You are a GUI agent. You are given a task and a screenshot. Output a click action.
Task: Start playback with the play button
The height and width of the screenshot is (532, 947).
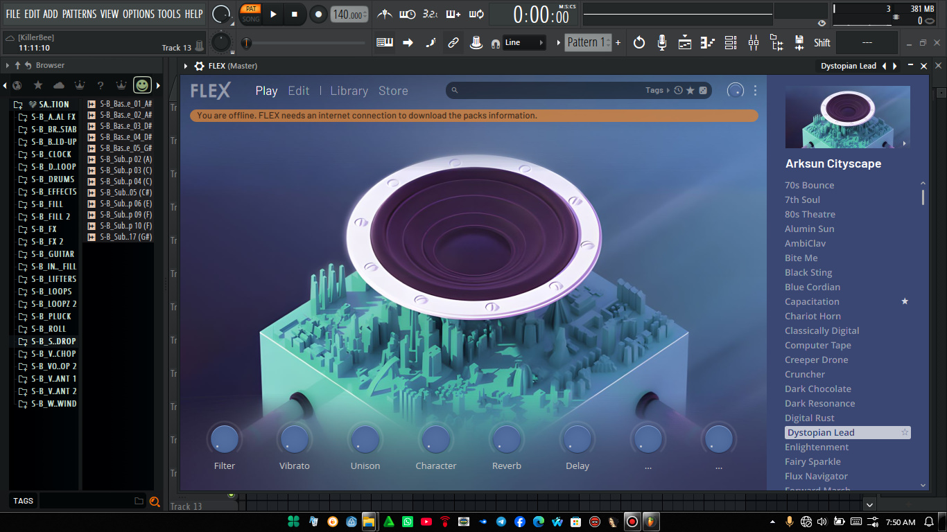click(x=273, y=14)
